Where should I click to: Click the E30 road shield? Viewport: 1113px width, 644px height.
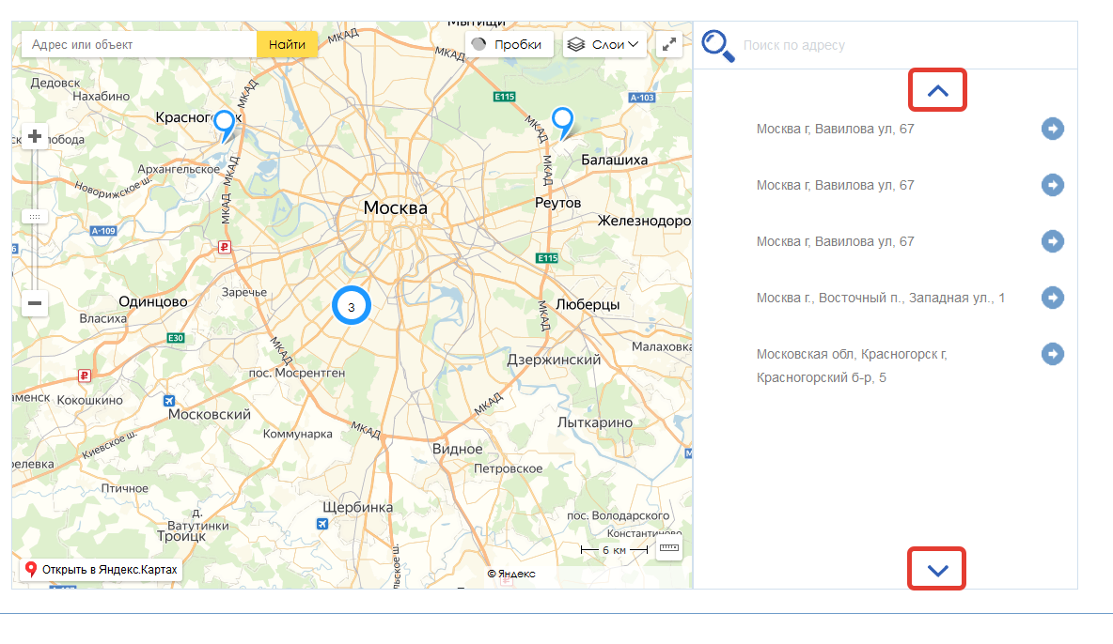(176, 338)
